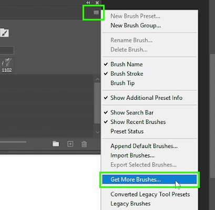Collapse panel with double-arrow icon
215x210 pixels.
click(88, 3)
